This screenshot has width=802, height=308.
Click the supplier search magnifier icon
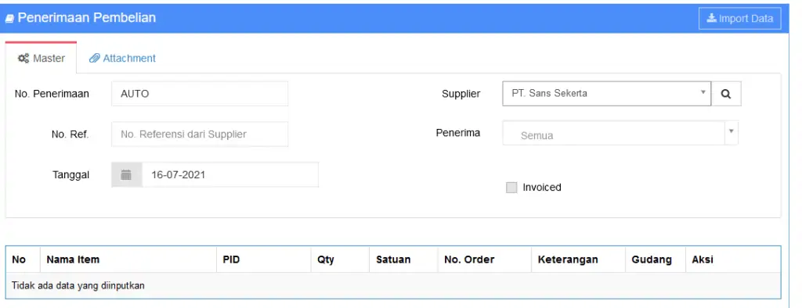726,94
